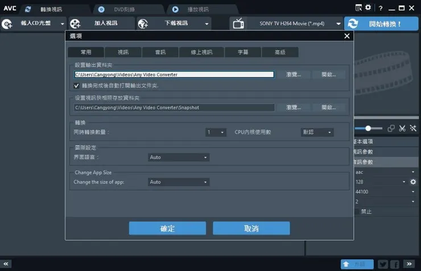421x271 pixels.
Task: Open Change the size of app dropdown
Action: [x=179, y=182]
